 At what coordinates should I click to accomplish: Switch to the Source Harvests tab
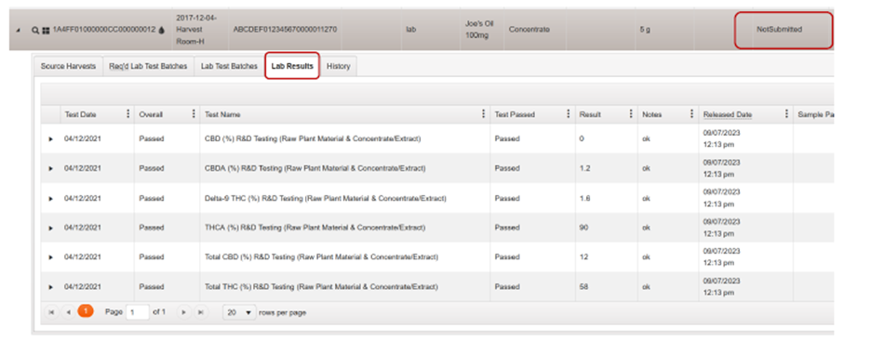[x=68, y=67]
